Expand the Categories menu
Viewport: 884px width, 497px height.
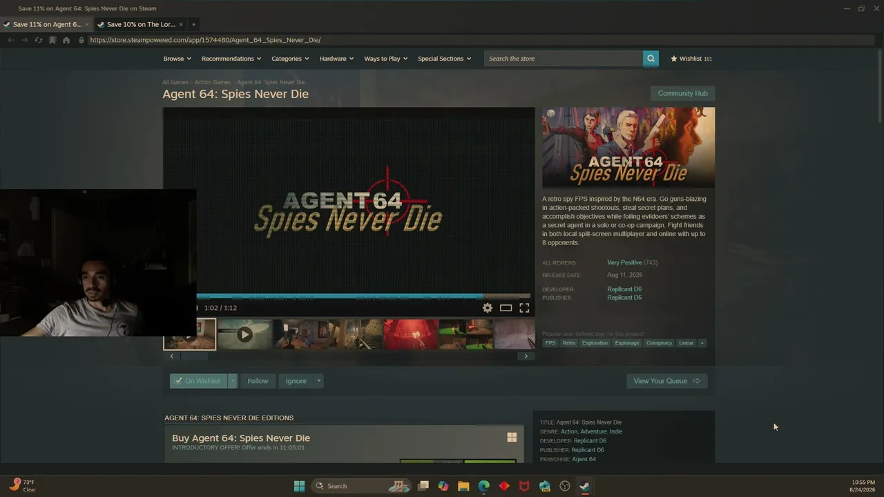290,59
